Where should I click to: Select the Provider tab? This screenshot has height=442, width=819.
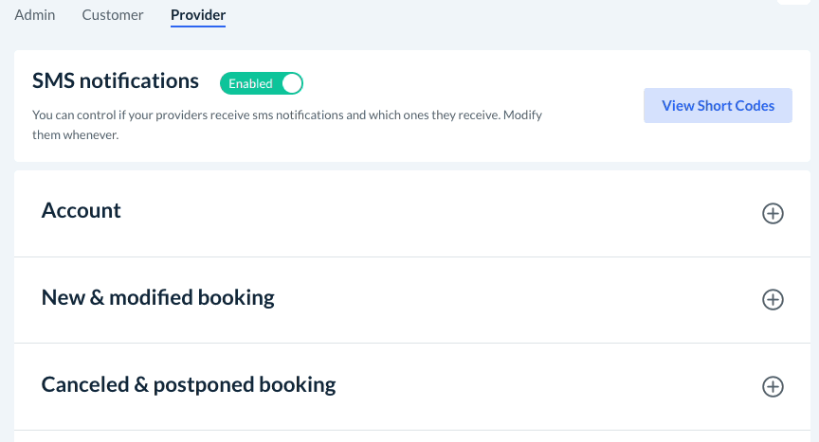click(198, 15)
